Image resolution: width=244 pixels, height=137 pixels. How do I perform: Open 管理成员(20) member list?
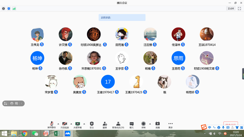coord(118,125)
